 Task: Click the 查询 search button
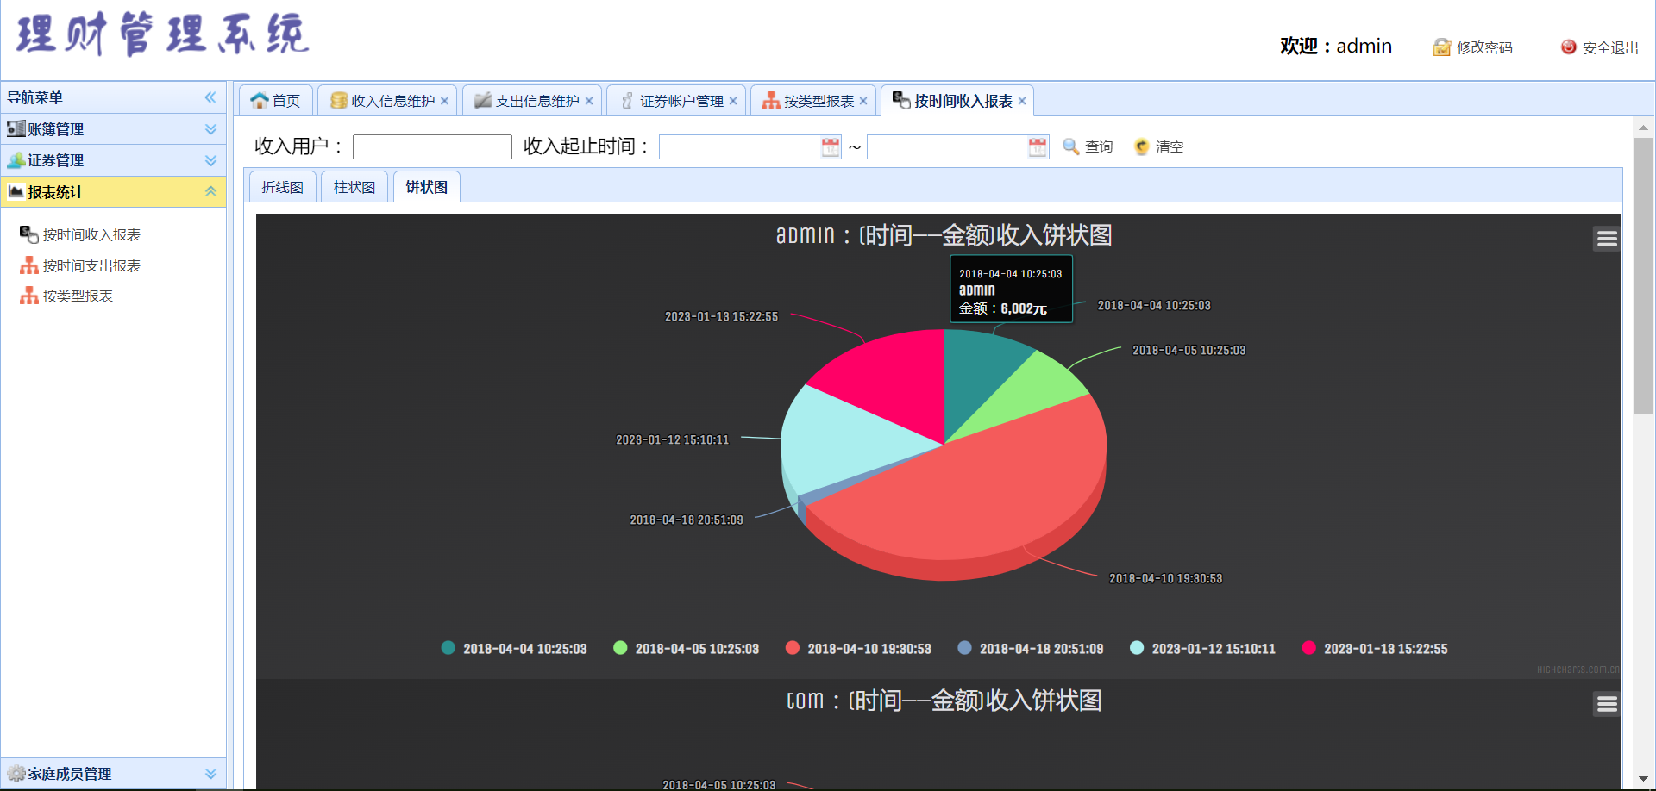[x=1088, y=146]
